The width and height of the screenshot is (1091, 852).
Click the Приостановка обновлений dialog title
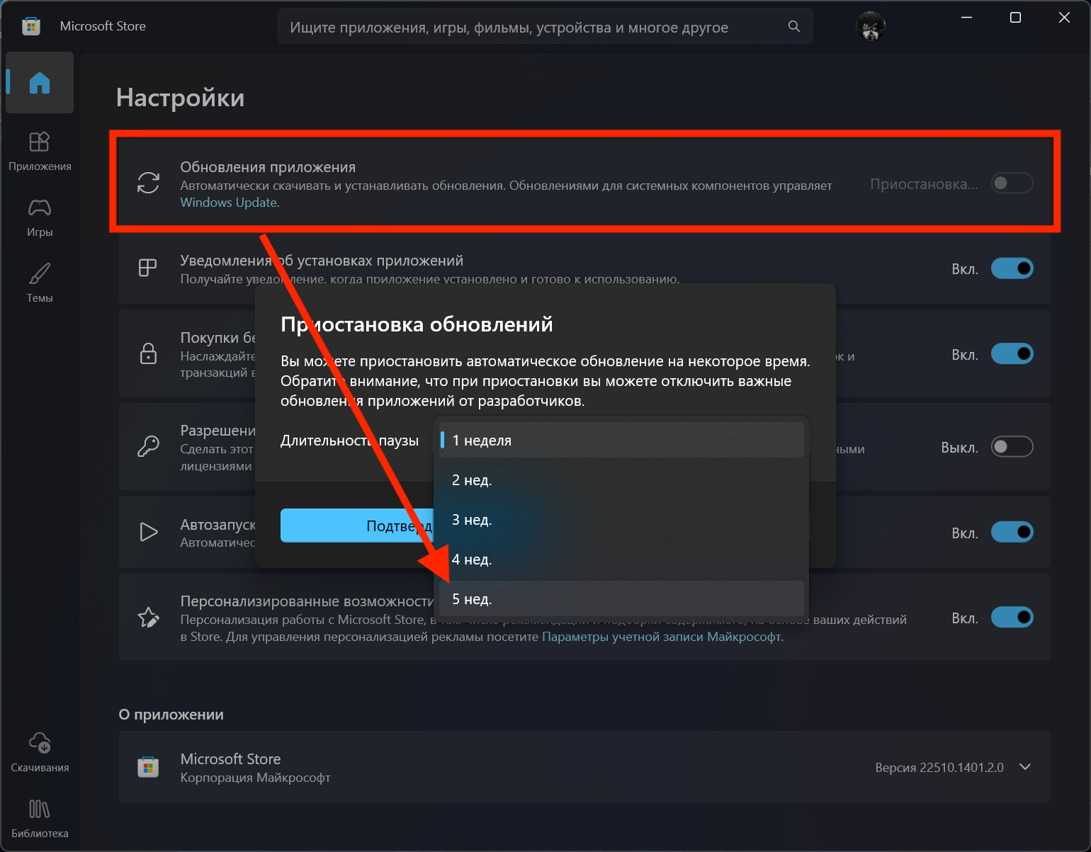(417, 324)
